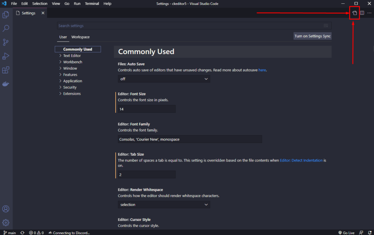Click Connecting to Discord status item
The width and height of the screenshot is (374, 235).
[x=69, y=233]
